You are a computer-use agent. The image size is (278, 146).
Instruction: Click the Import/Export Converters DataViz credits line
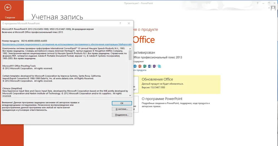[x=48, y=78]
